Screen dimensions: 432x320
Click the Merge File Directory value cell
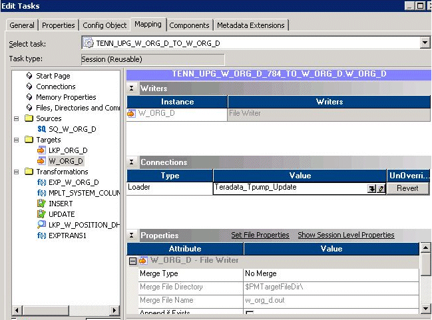pyautogui.click(x=331, y=287)
